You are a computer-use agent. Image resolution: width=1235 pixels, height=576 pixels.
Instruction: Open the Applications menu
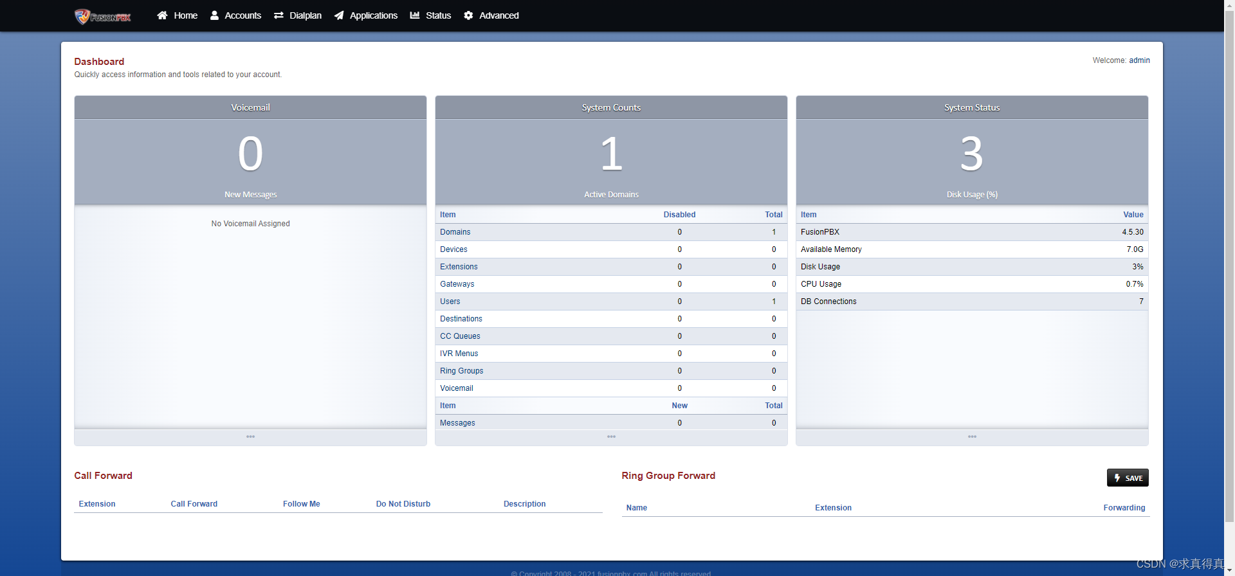point(366,15)
